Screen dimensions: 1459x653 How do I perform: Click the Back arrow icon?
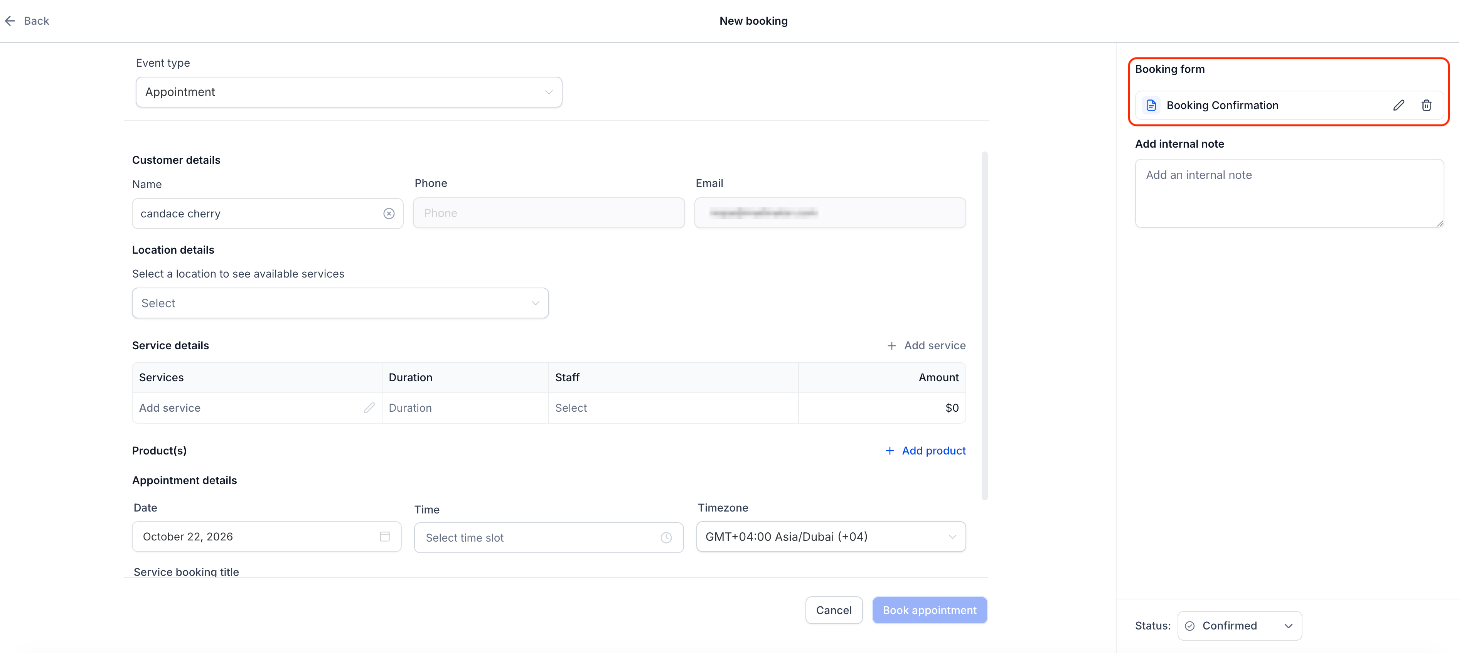point(10,21)
